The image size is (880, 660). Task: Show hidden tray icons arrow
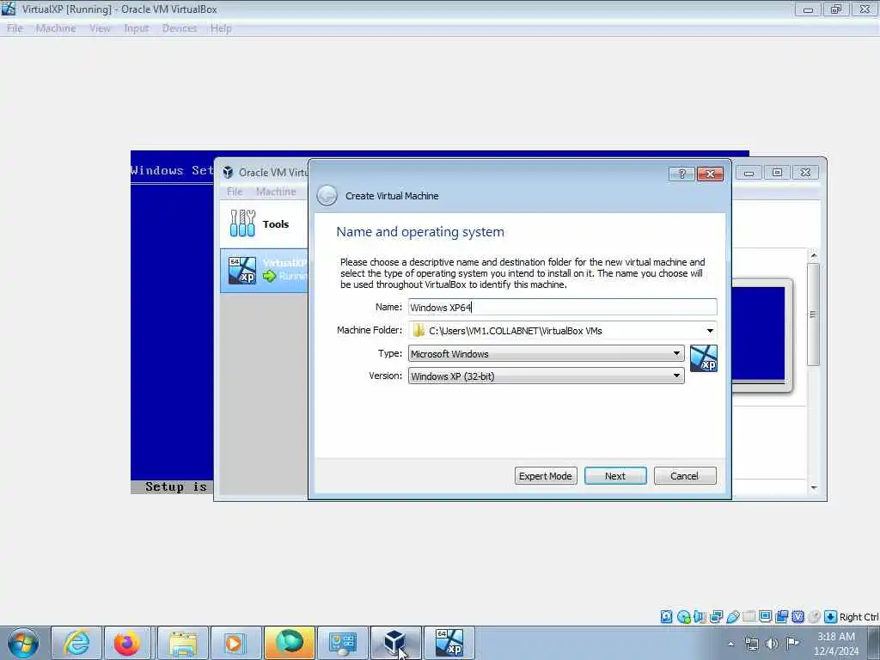[x=730, y=644]
